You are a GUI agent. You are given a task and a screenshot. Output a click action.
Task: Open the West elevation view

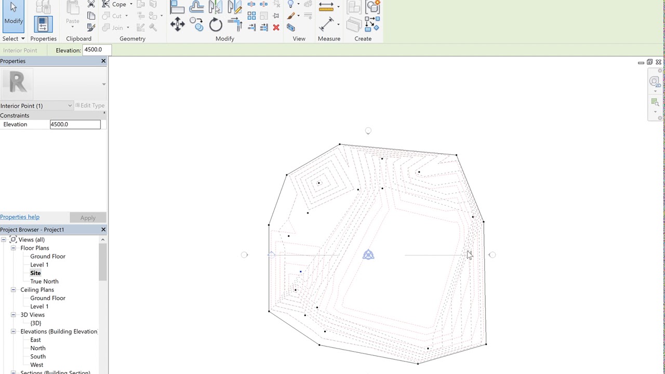coord(37,365)
